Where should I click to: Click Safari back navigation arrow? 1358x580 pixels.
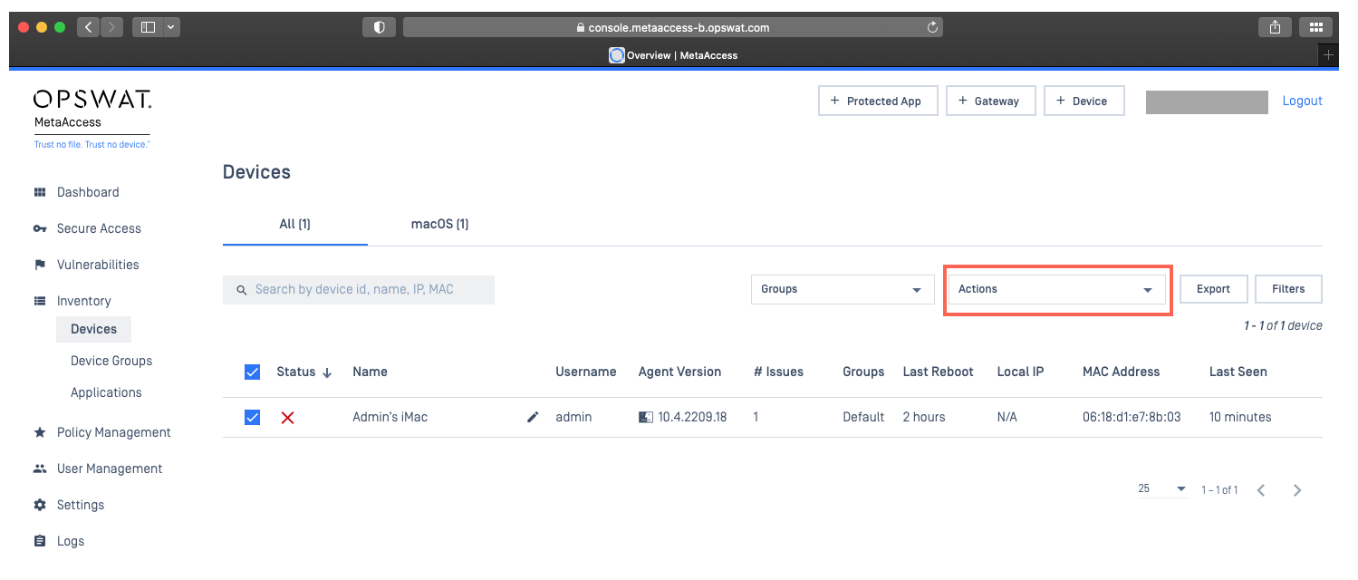click(x=89, y=27)
